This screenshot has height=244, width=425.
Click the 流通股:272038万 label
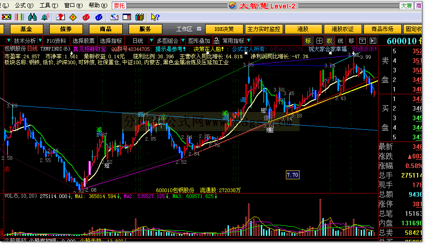tap(220, 190)
